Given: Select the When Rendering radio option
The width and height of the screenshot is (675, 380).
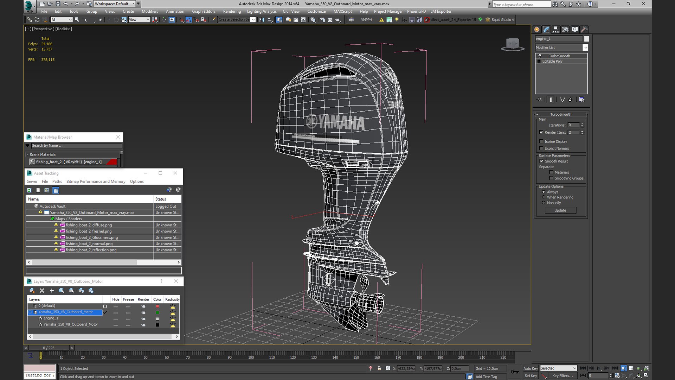Looking at the screenshot, I should click(x=544, y=197).
